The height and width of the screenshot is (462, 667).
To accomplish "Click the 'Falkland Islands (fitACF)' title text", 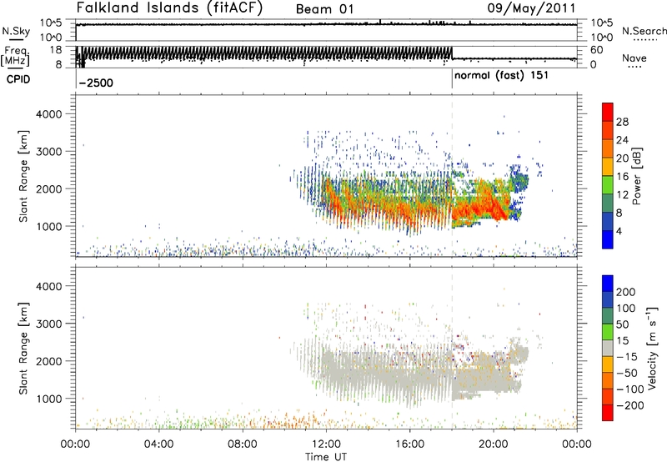I will click(169, 8).
